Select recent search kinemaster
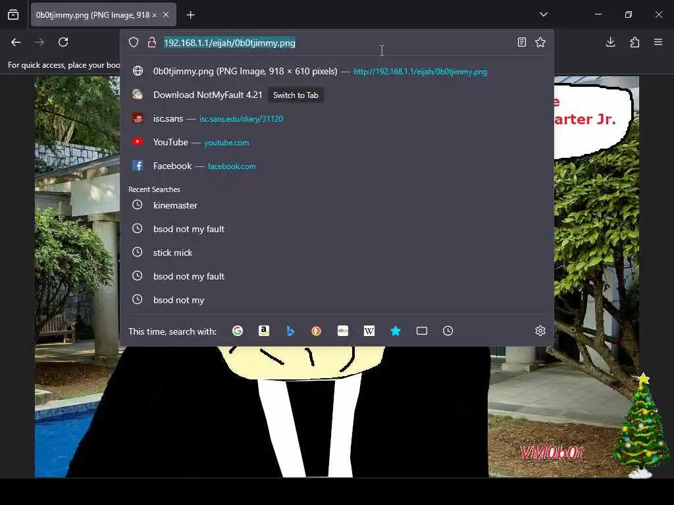Image resolution: width=674 pixels, height=505 pixels. pos(336,205)
